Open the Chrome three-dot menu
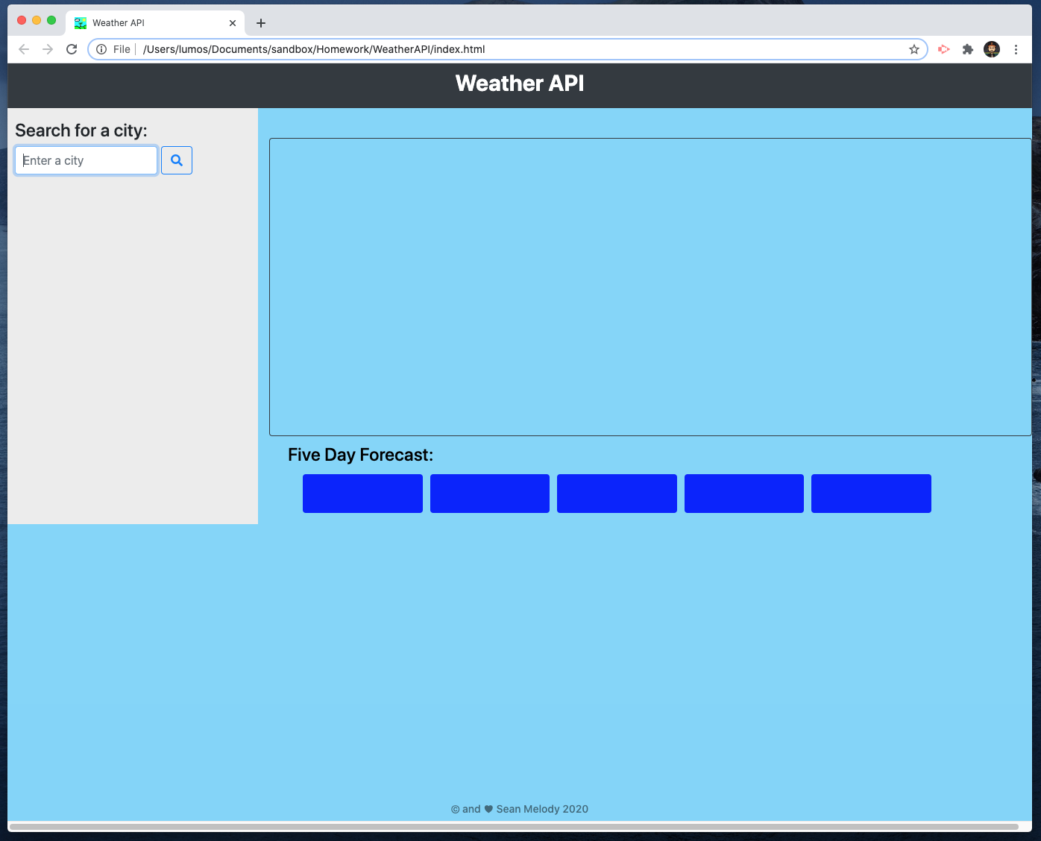This screenshot has height=841, width=1041. (x=1016, y=49)
